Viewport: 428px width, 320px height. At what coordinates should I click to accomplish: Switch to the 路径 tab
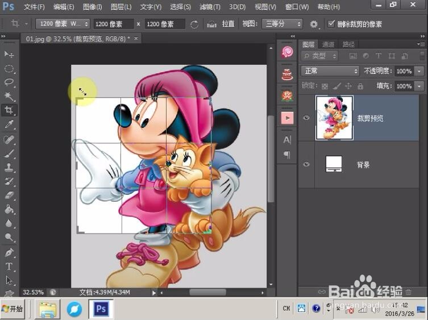coord(348,44)
